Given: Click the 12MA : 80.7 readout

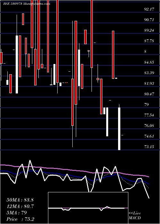Looking at the screenshot, I should (x=20, y=206).
